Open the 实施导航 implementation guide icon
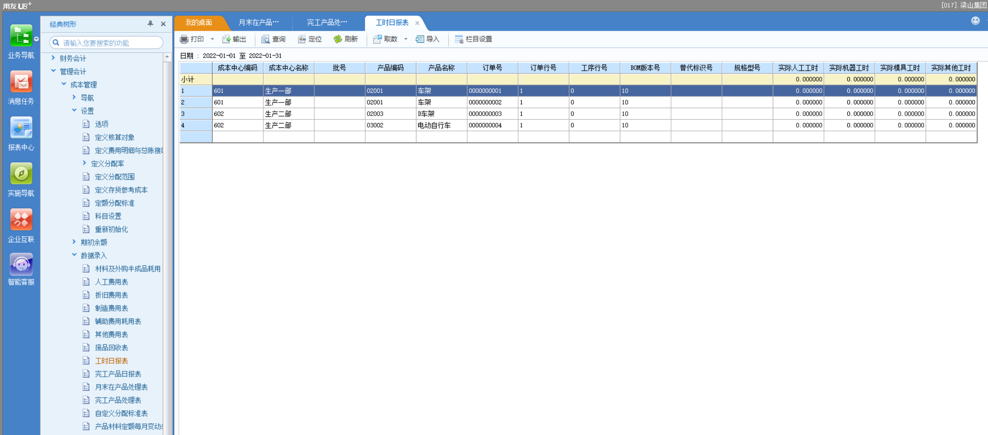 point(21,174)
